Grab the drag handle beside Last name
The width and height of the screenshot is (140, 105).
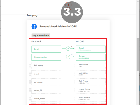(x=75, y=74)
